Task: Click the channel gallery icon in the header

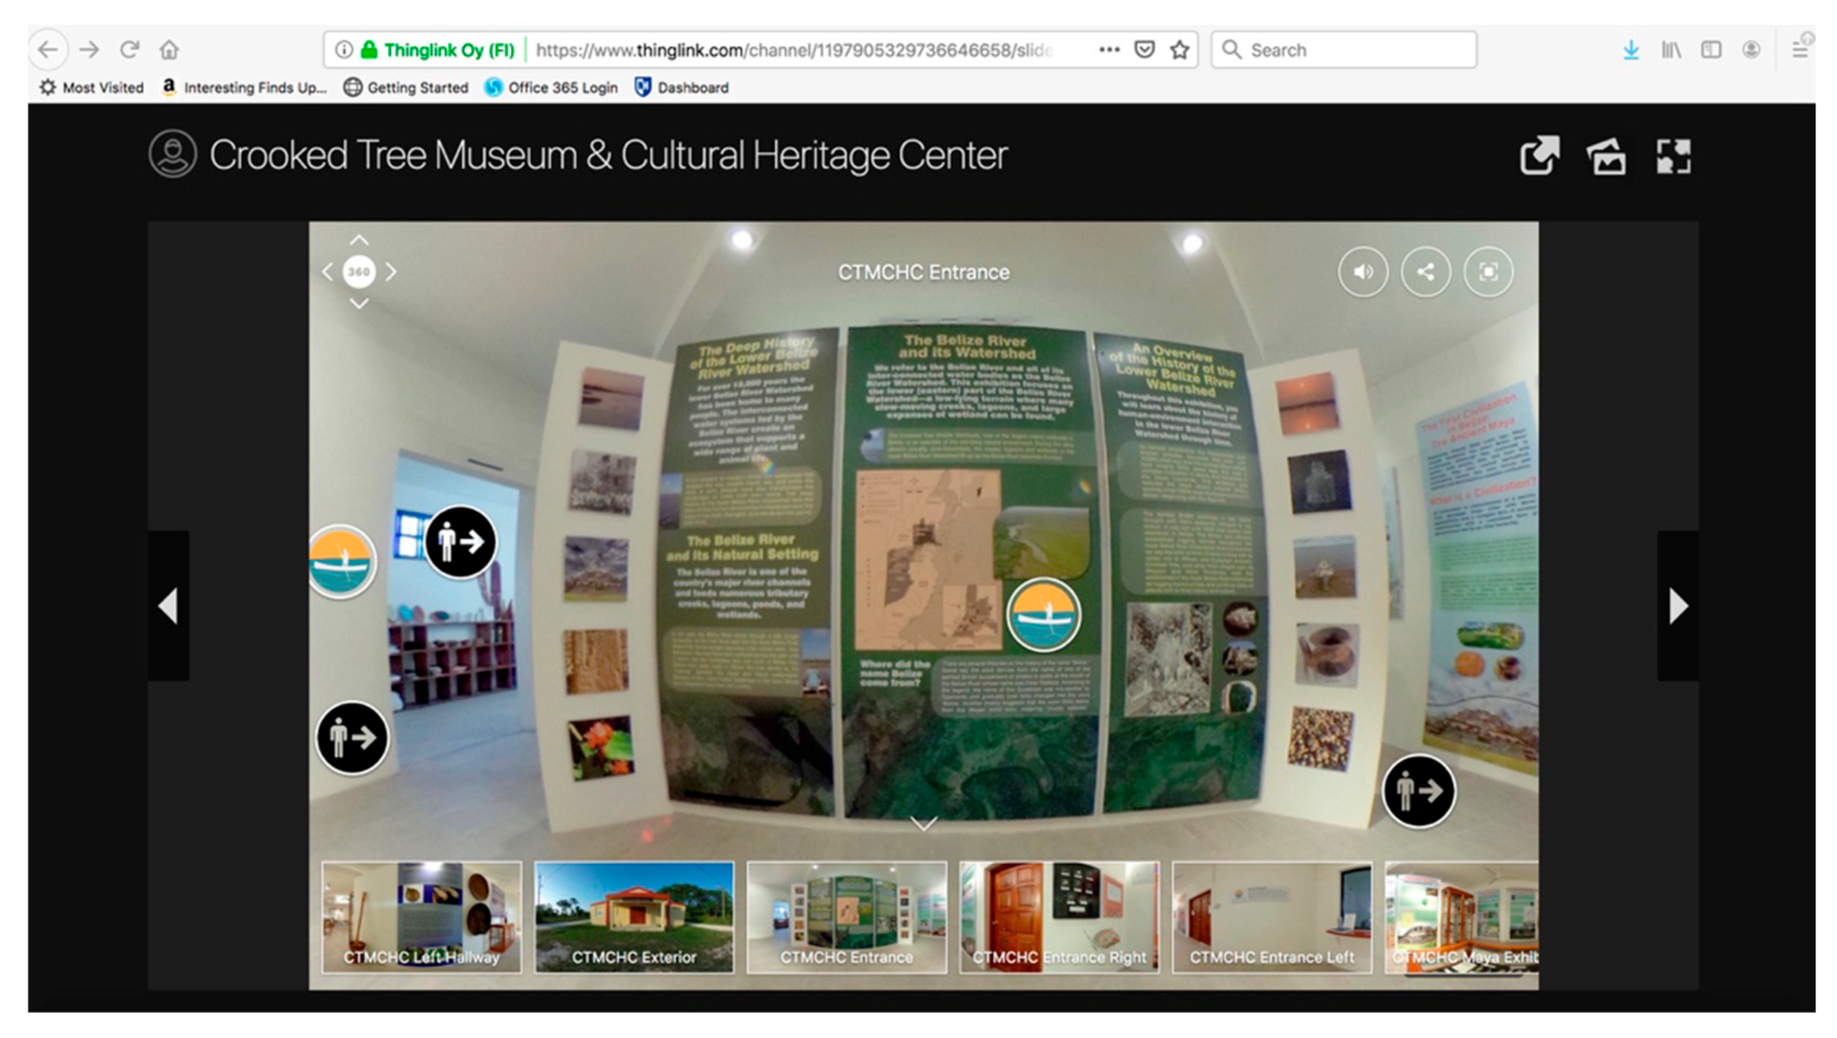Action: tap(1606, 155)
